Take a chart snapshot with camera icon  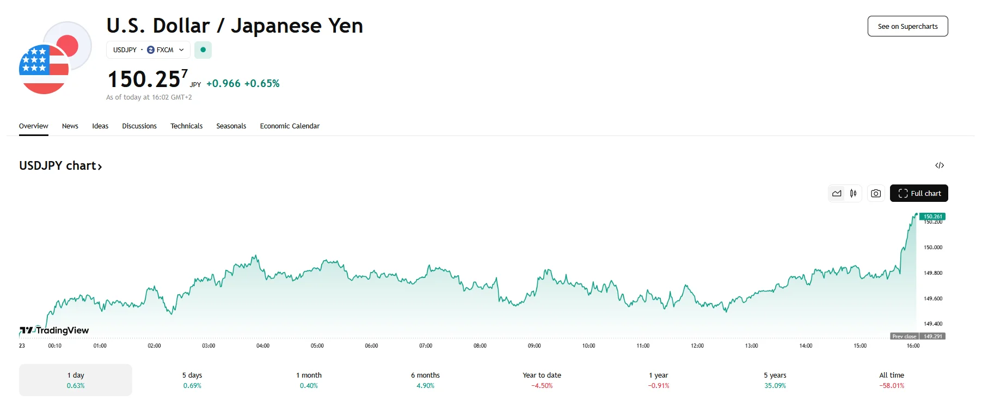click(876, 193)
